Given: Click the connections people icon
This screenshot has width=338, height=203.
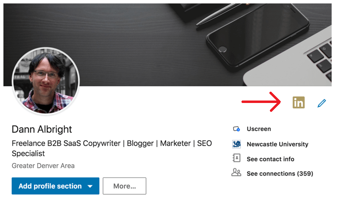Looking at the screenshot, I should tap(236, 173).
